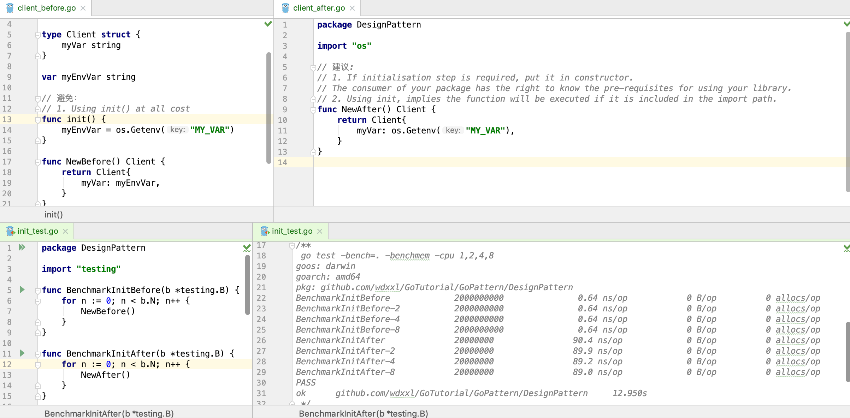
Task: Collapse func init() fold marker
Action: point(37,120)
